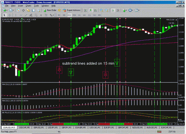Select the 'subtrend lines added on 15 min' label
Viewport: 186px width, 134px height.
click(88, 63)
